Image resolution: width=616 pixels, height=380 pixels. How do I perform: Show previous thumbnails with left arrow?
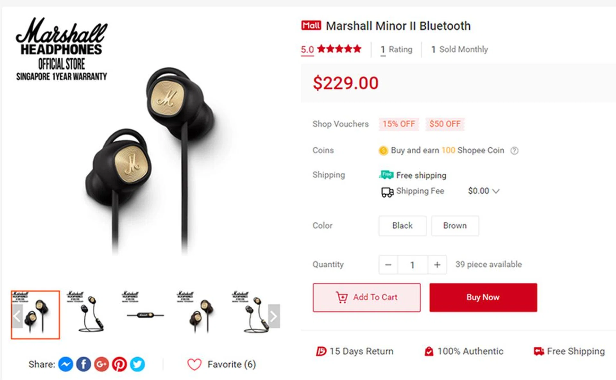[17, 316]
